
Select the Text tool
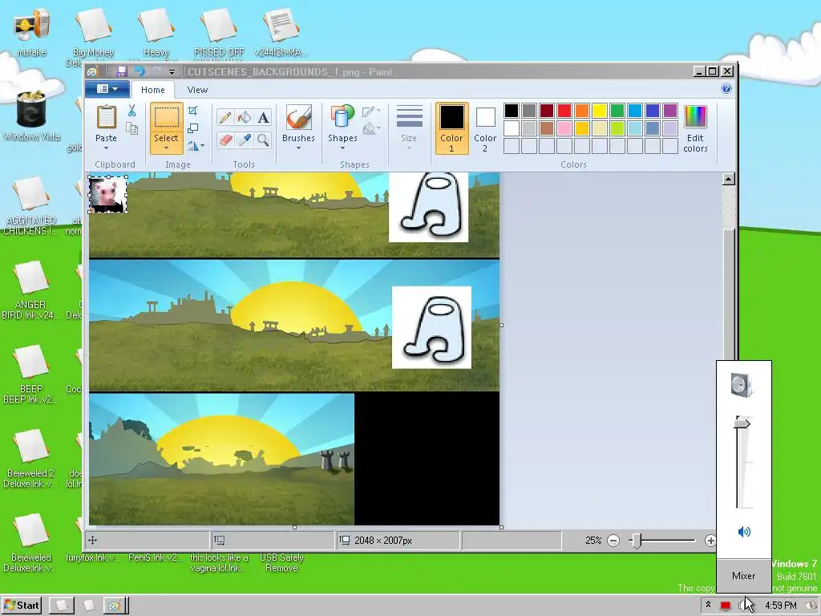(263, 117)
